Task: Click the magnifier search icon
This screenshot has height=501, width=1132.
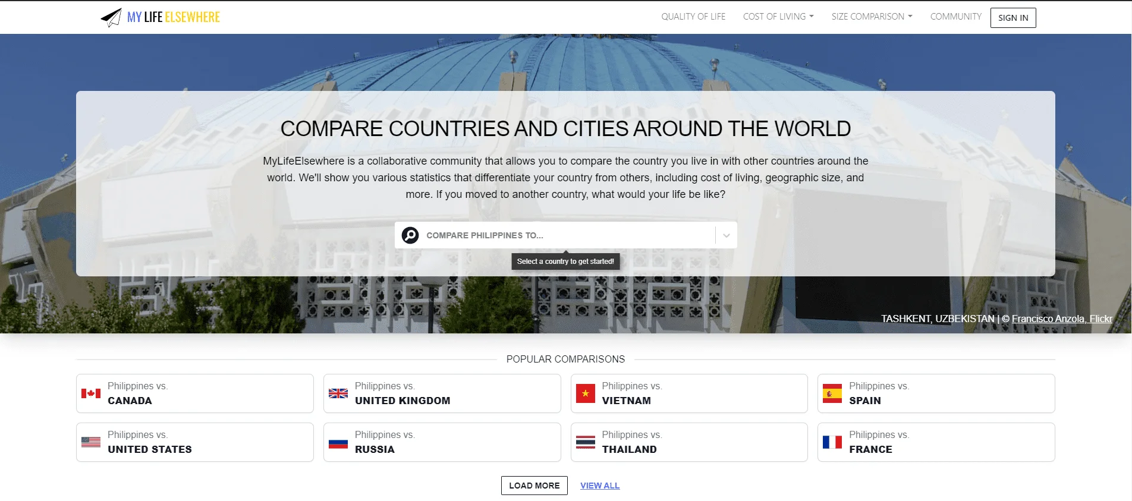Action: point(410,235)
